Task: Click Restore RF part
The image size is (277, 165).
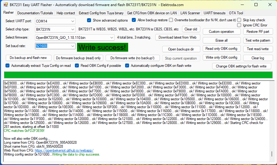Action: pyautogui.click(x=258, y=32)
